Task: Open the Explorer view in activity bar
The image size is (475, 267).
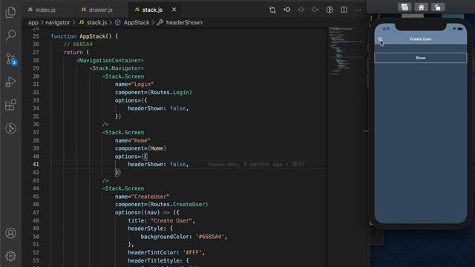Action: (10, 13)
